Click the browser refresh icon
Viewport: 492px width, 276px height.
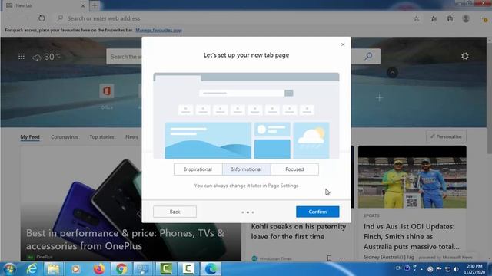pyautogui.click(x=42, y=18)
